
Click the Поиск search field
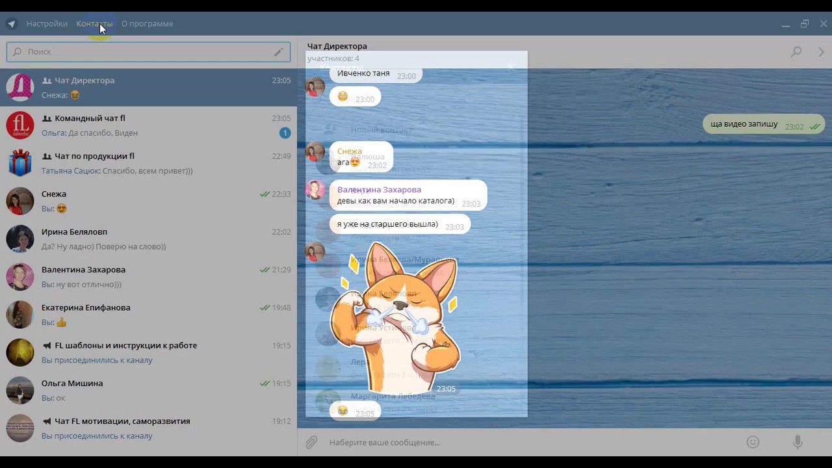[x=148, y=51]
